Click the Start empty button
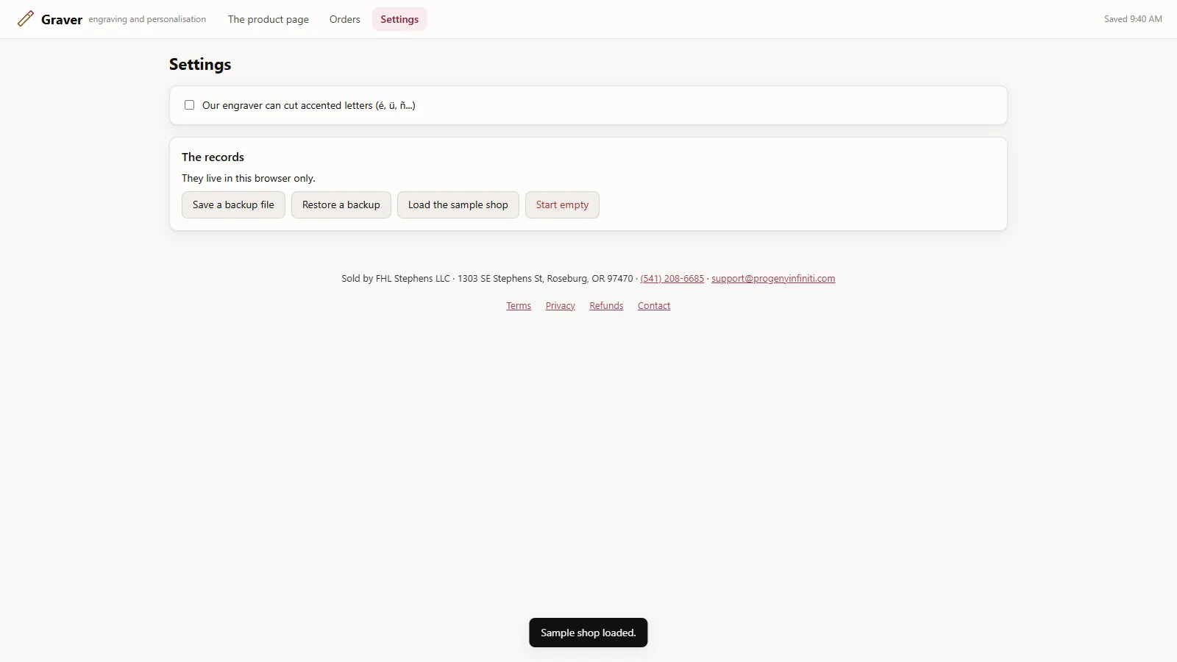Screen dimensions: 1177x662 (562, 205)
